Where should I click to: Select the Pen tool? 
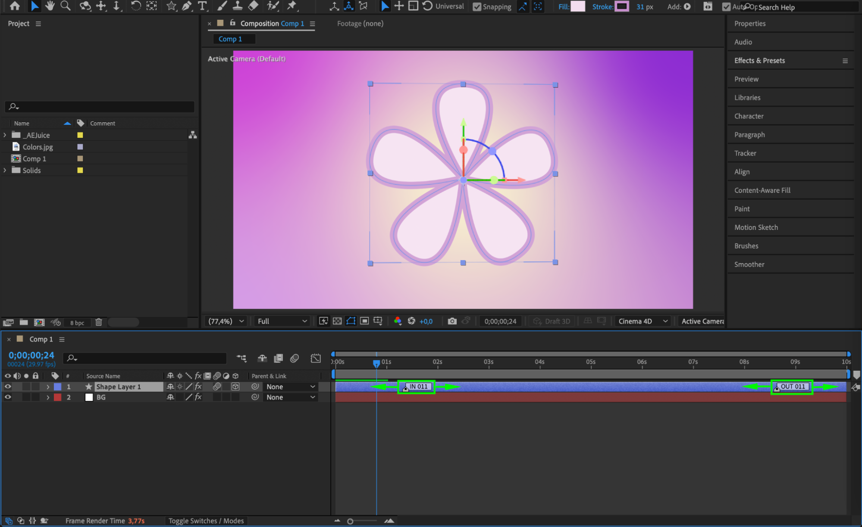tap(187, 6)
